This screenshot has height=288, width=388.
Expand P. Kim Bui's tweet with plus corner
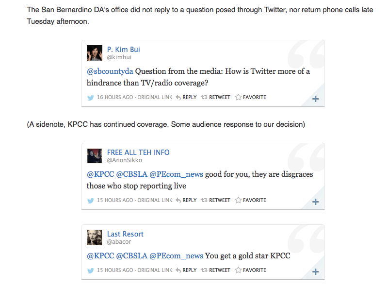coord(315,99)
